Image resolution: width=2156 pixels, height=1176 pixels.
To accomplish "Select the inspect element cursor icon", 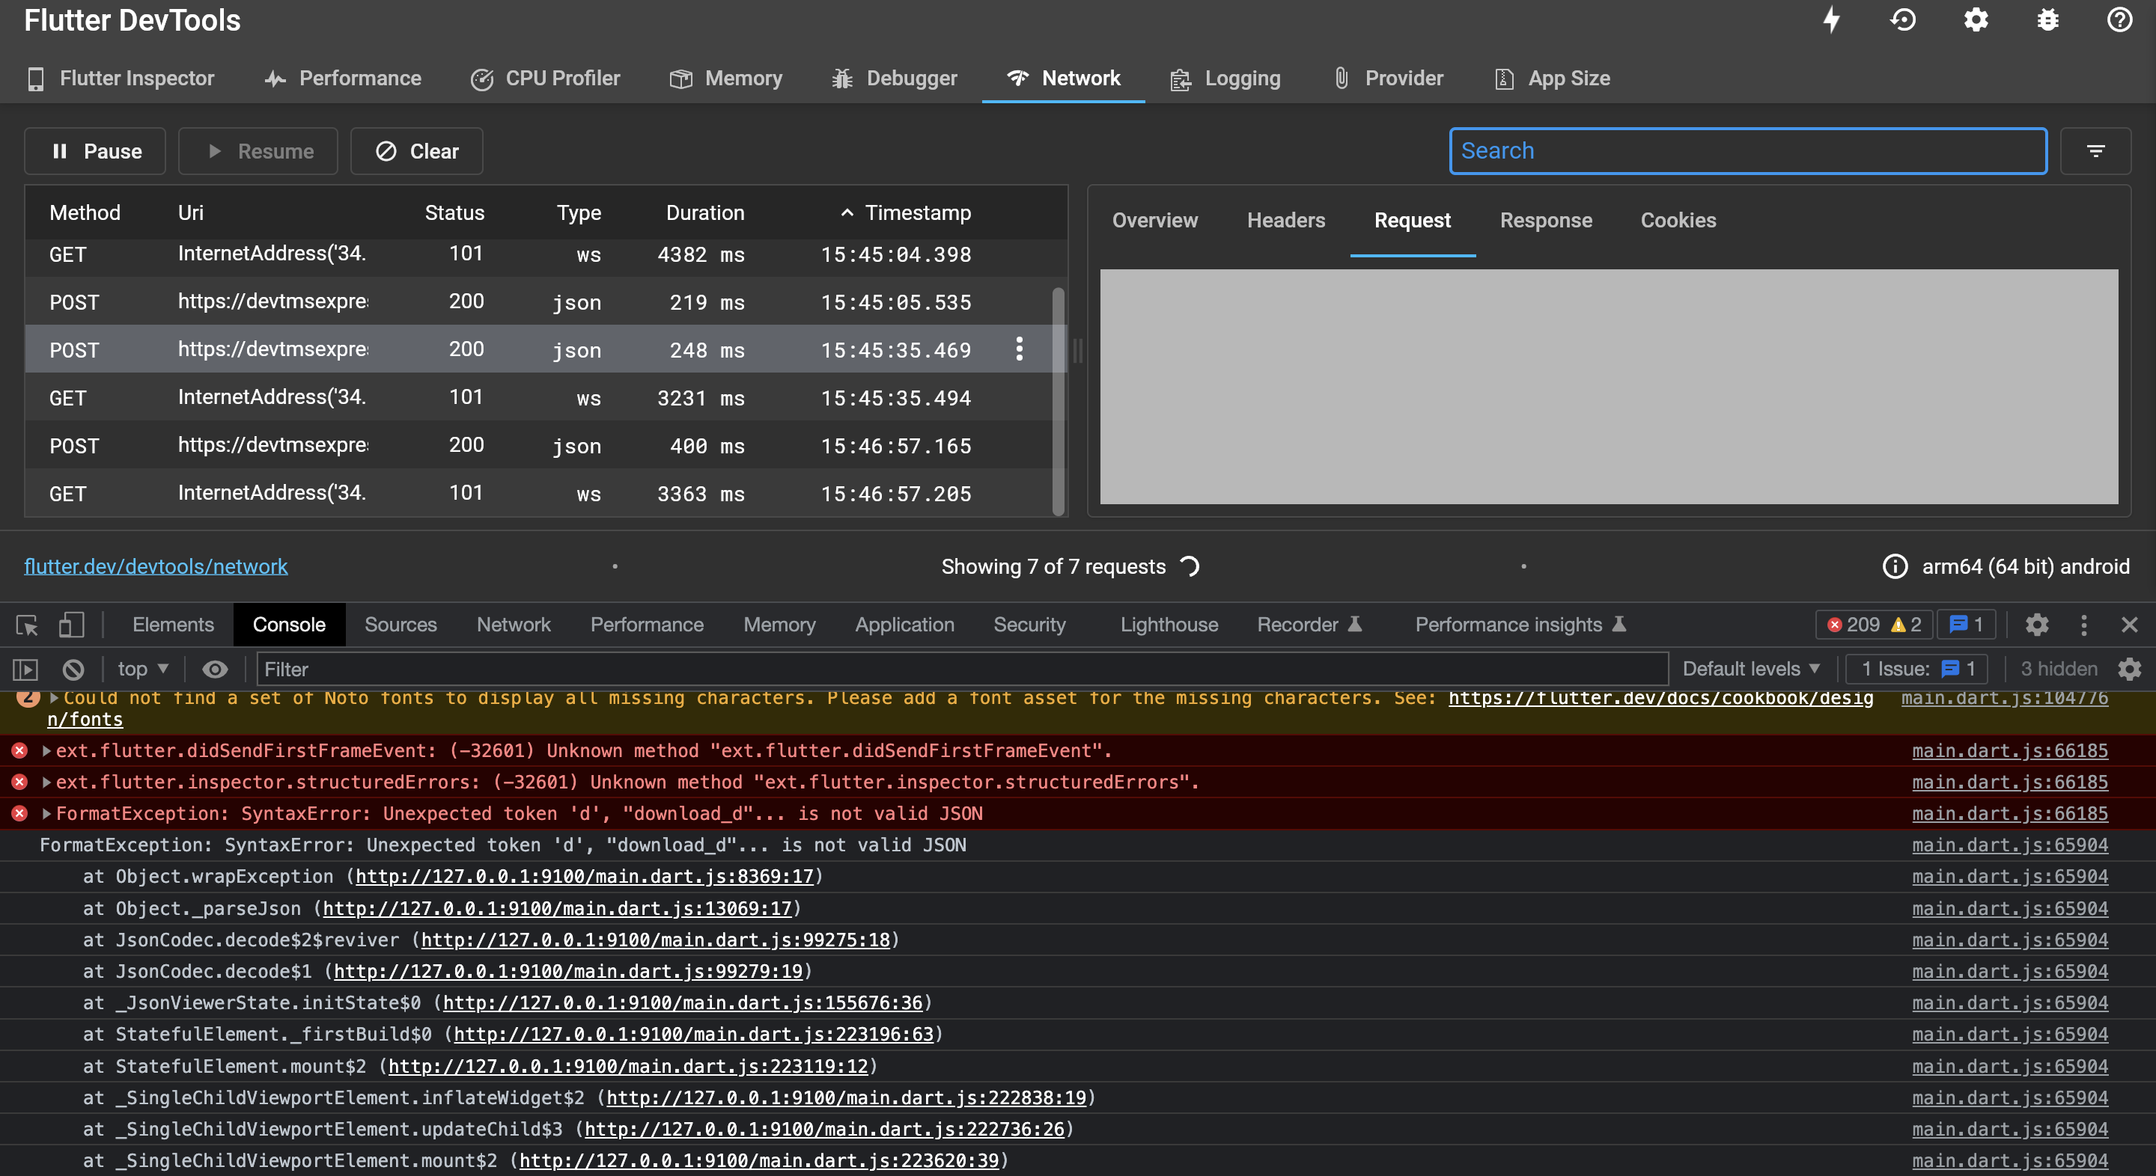I will (x=26, y=625).
